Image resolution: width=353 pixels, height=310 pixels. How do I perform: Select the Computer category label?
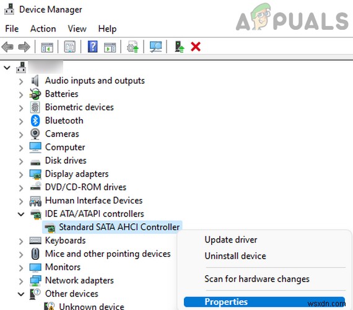pyautogui.click(x=65, y=148)
